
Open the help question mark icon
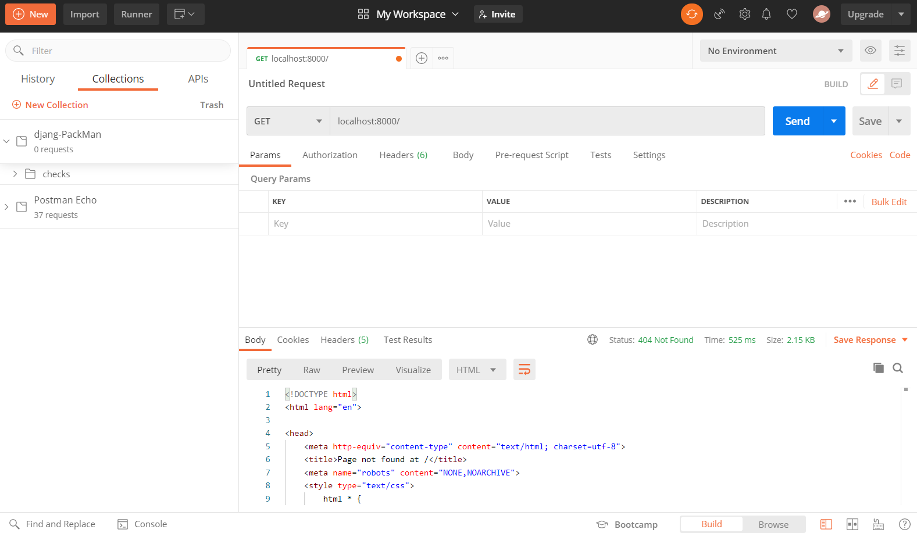pos(904,524)
